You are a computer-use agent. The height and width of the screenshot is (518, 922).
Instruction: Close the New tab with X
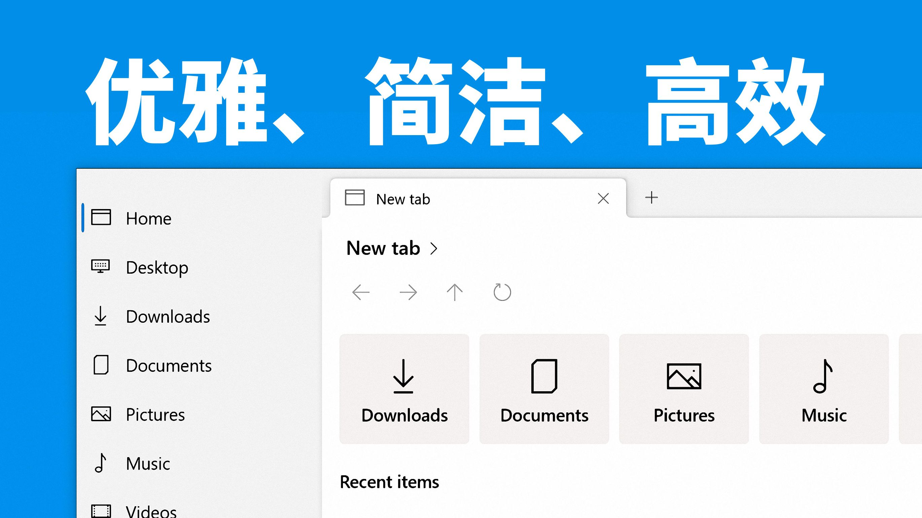tap(603, 198)
